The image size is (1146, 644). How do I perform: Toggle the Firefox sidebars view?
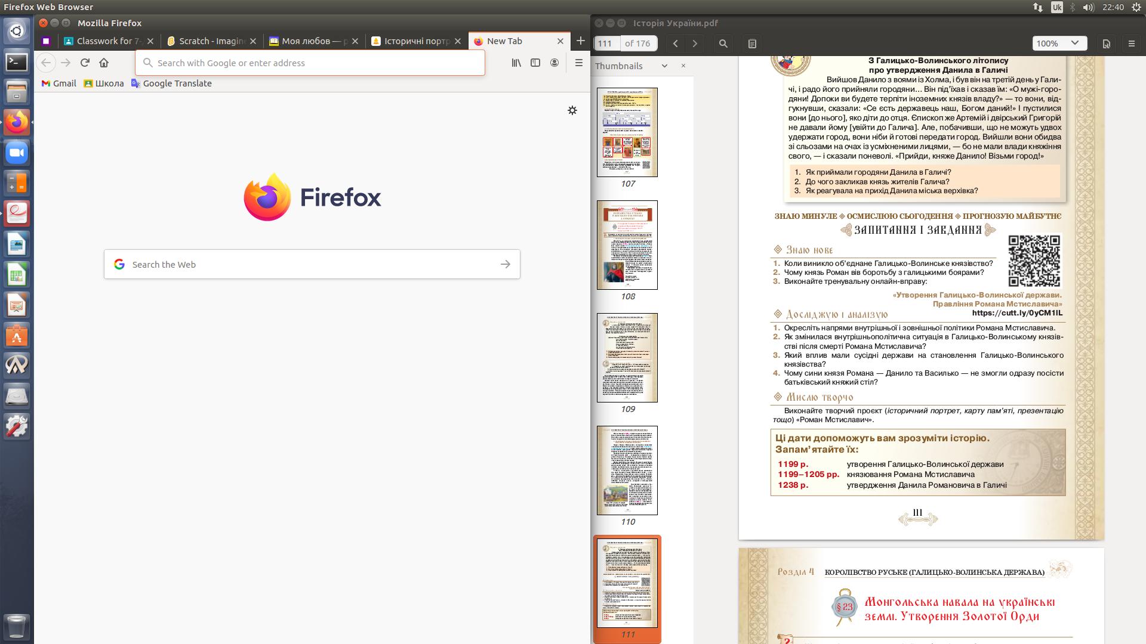pyautogui.click(x=535, y=63)
